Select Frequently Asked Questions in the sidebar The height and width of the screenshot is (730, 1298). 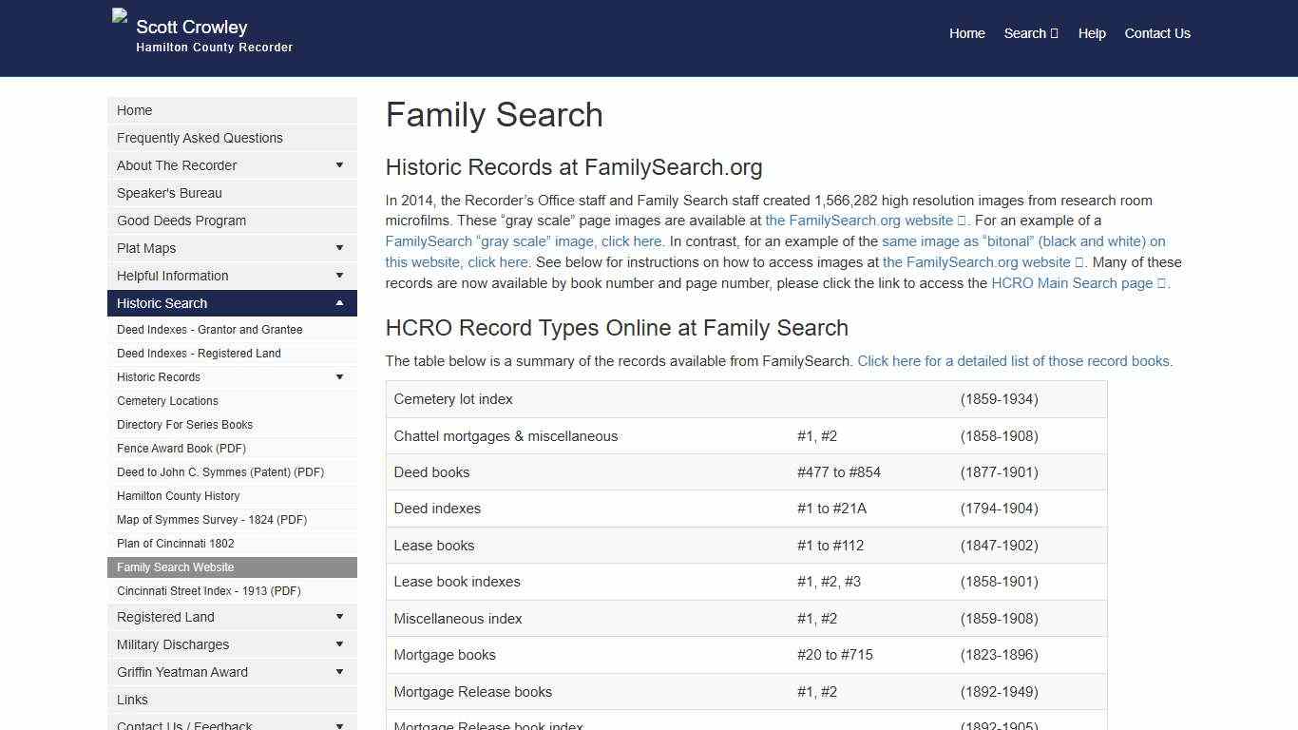tap(200, 138)
